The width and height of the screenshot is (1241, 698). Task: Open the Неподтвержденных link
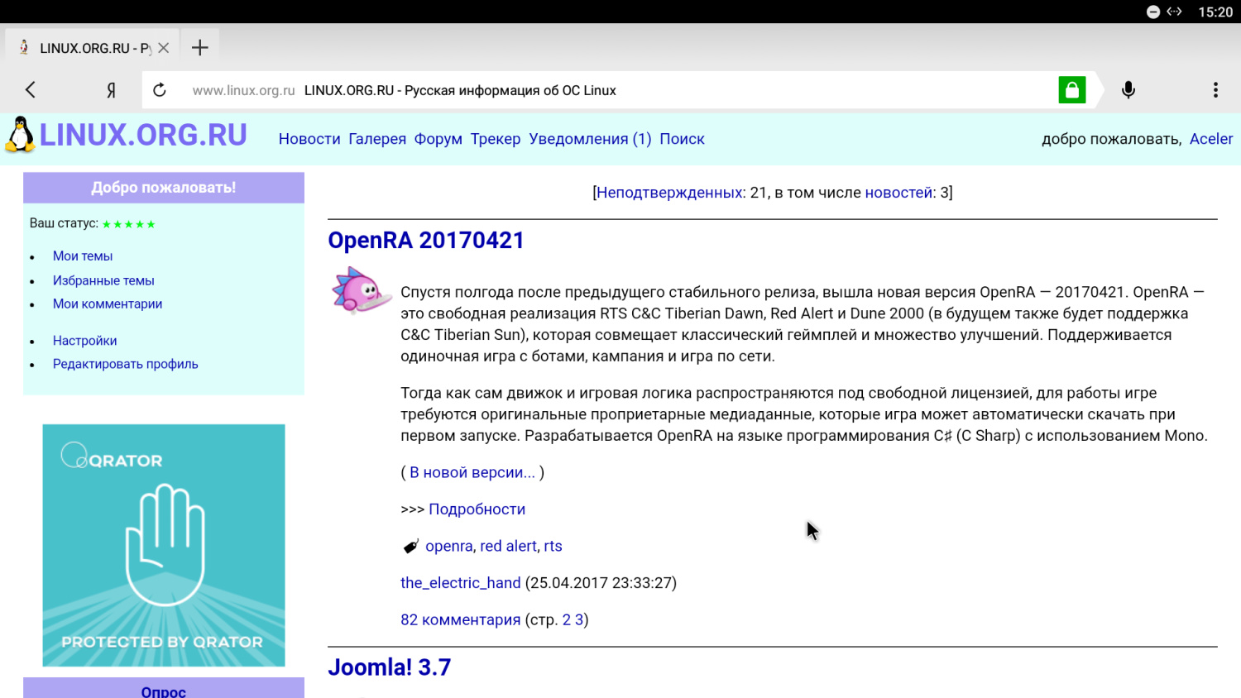(669, 193)
